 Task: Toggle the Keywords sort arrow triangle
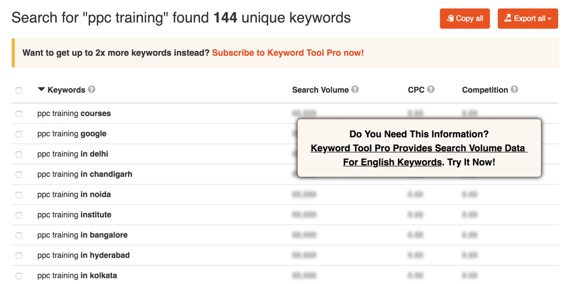tap(41, 90)
